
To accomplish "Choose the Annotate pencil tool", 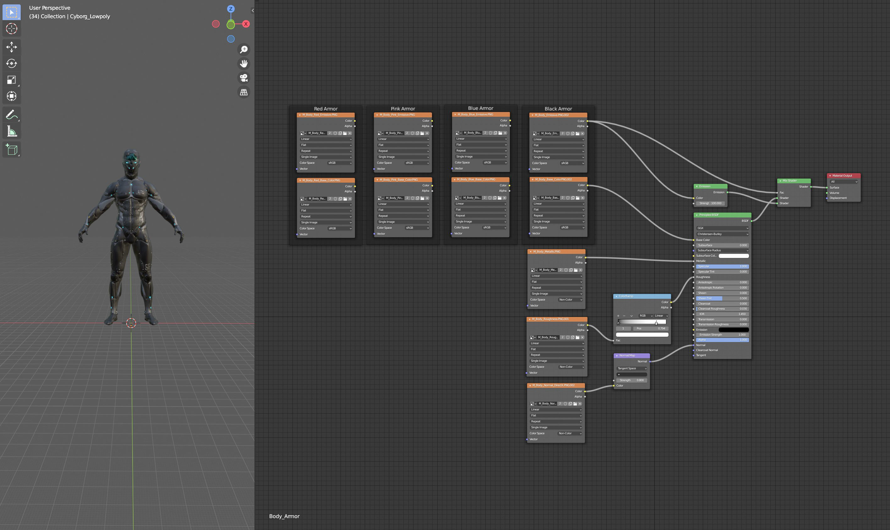I will (x=11, y=115).
